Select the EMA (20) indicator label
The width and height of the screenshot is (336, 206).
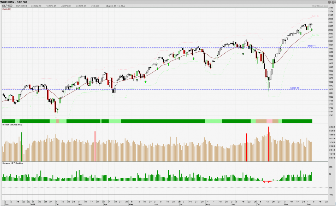7,9
